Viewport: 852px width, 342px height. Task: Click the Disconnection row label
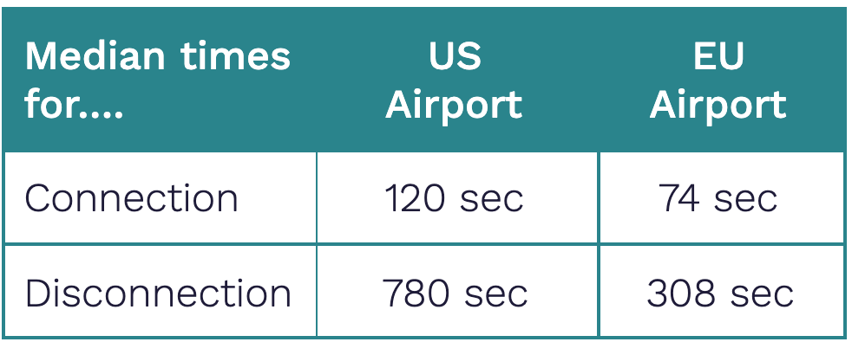(160, 292)
